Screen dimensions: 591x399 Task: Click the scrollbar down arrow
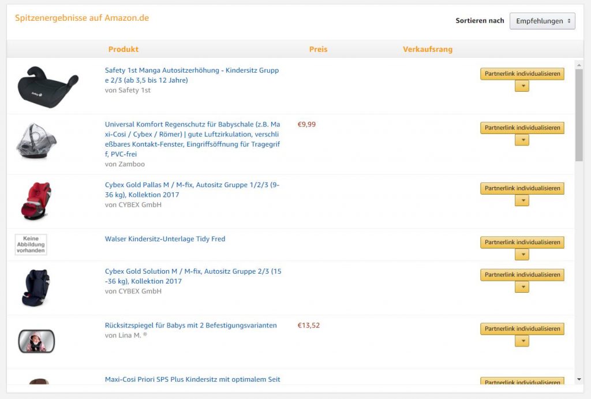[579, 379]
